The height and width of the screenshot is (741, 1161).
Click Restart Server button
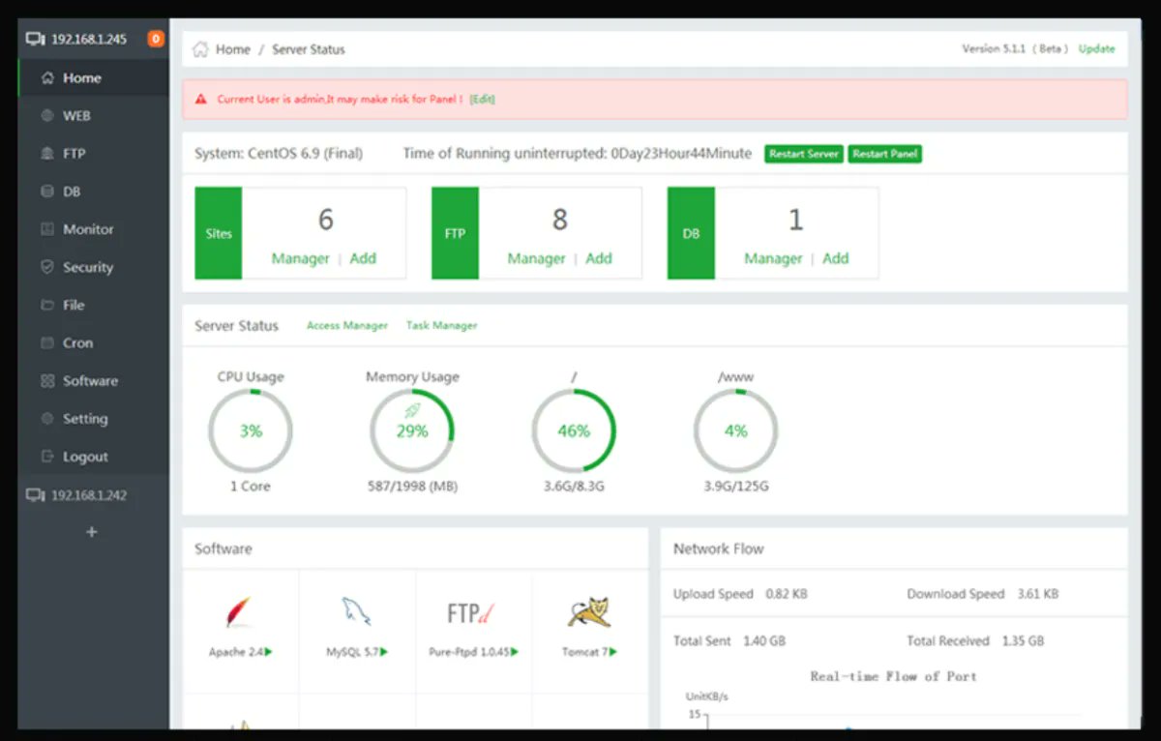tap(803, 153)
